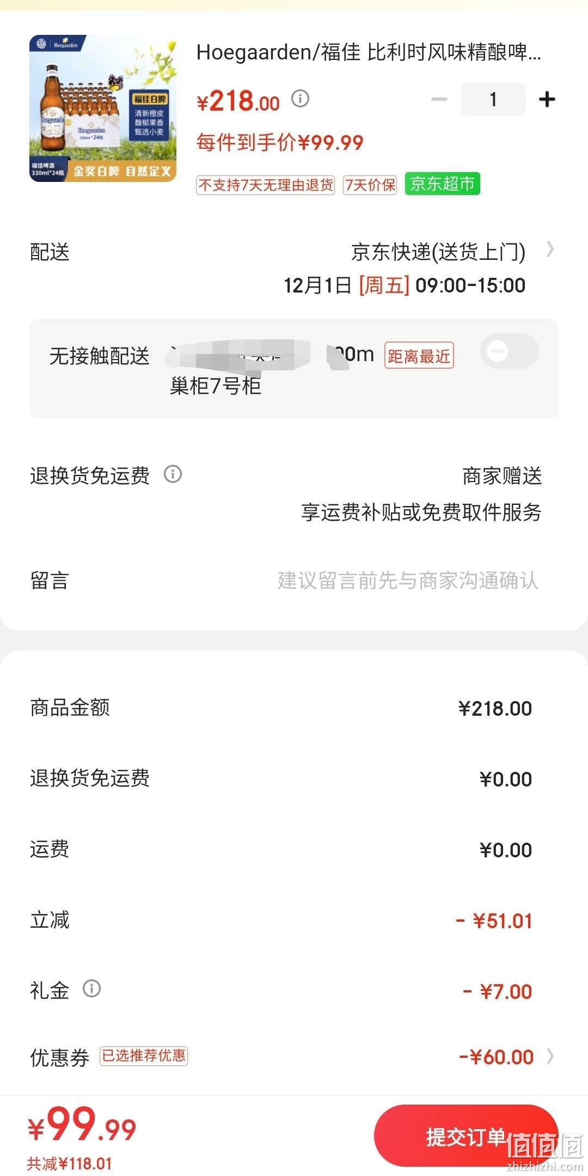This screenshot has height=1176, width=588.
Task: Decrease quantity with the minus button
Action: click(439, 99)
